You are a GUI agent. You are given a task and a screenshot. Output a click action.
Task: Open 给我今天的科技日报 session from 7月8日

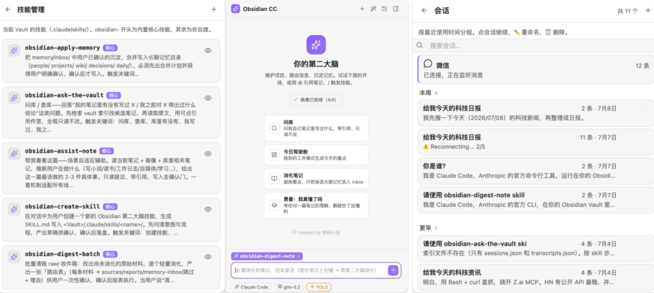pyautogui.click(x=535, y=113)
